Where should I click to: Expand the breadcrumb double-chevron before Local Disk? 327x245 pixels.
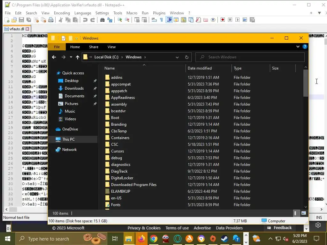point(91,57)
